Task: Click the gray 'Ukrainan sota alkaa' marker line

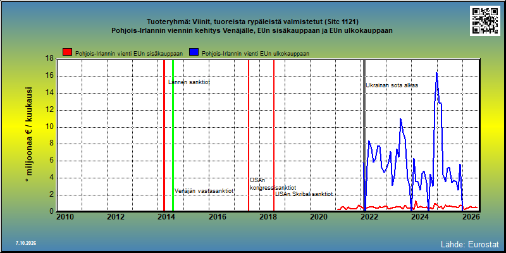Action: pos(364,135)
